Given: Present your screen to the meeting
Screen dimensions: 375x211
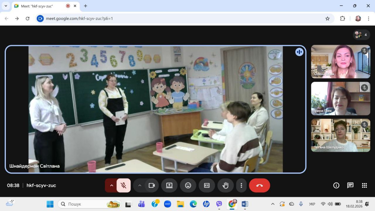Looking at the screenshot, I should point(169,185).
